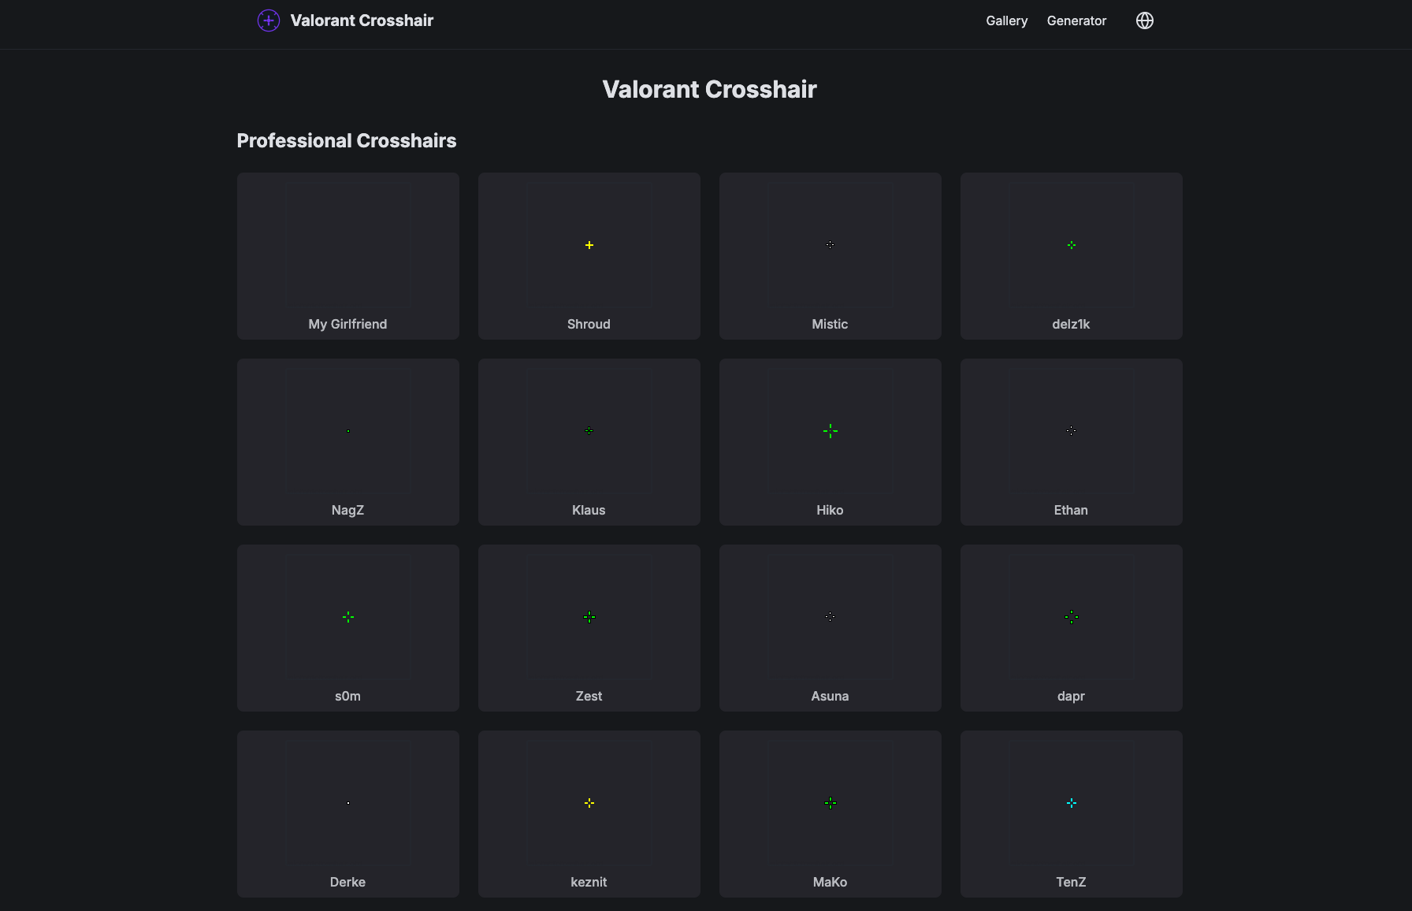Select Shroud's yellow crosshair preview
Screen dimensions: 1412x911
coord(589,245)
